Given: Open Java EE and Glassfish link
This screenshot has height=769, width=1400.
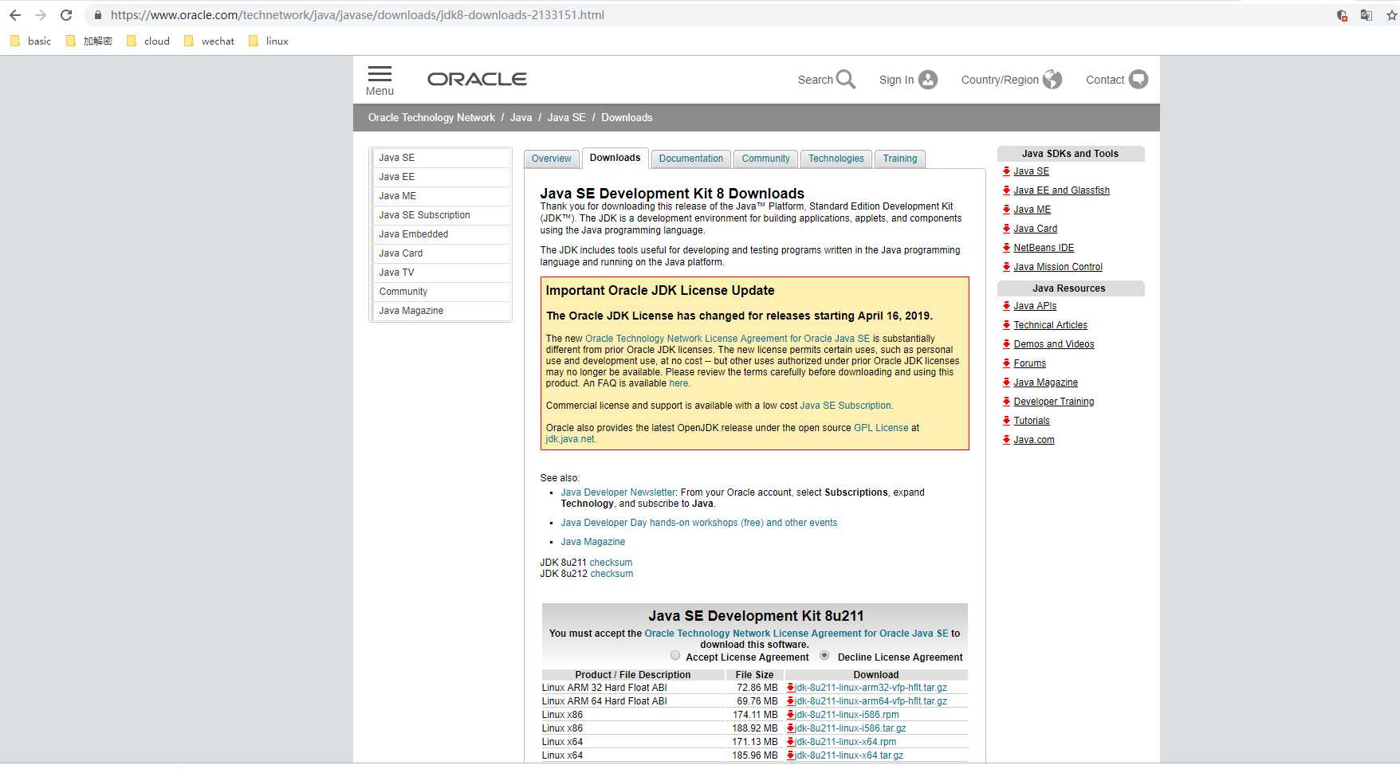Looking at the screenshot, I should (1061, 190).
